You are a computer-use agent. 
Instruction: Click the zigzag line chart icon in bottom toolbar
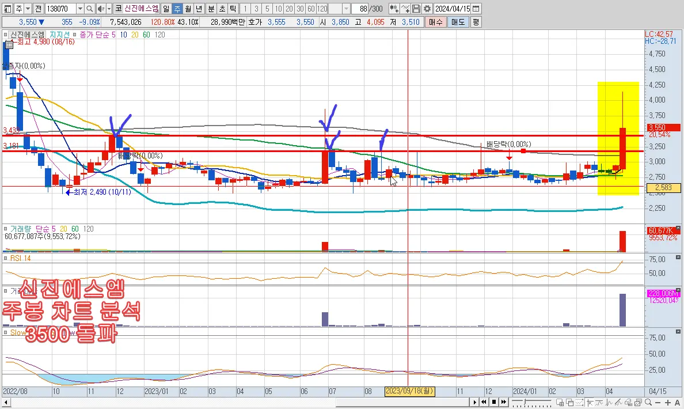pyautogui.click(x=609, y=402)
